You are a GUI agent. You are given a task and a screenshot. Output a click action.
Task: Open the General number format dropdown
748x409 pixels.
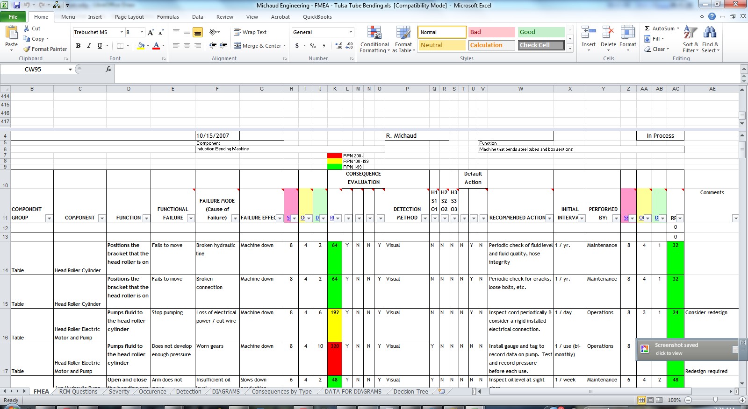point(351,32)
